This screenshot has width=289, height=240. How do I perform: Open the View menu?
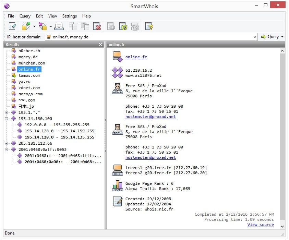pyautogui.click(x=52, y=16)
